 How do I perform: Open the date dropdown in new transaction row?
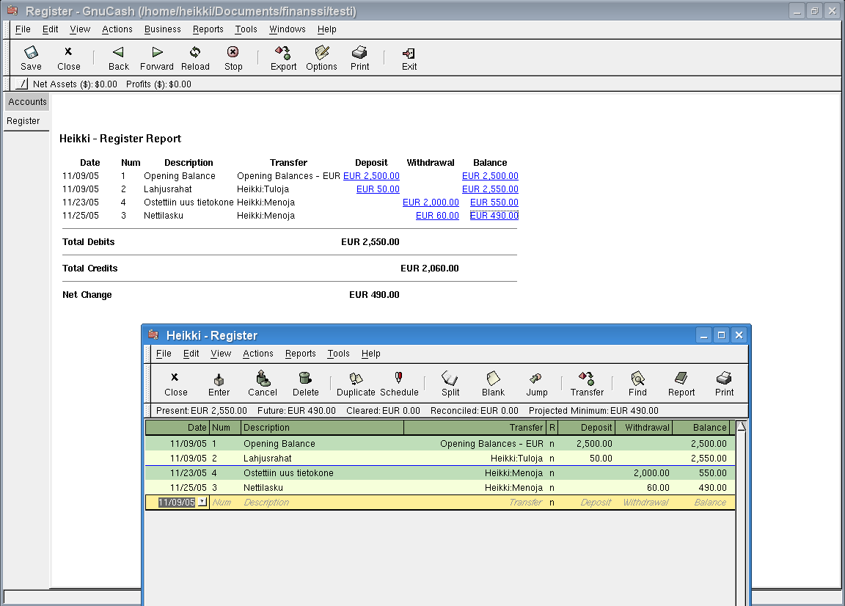[202, 503]
